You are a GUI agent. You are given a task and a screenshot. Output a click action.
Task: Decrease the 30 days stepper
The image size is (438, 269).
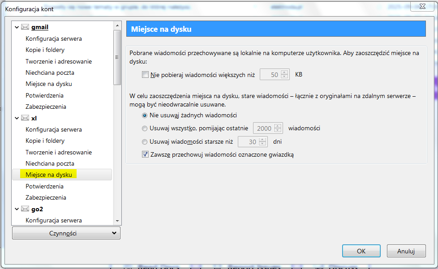click(262, 144)
